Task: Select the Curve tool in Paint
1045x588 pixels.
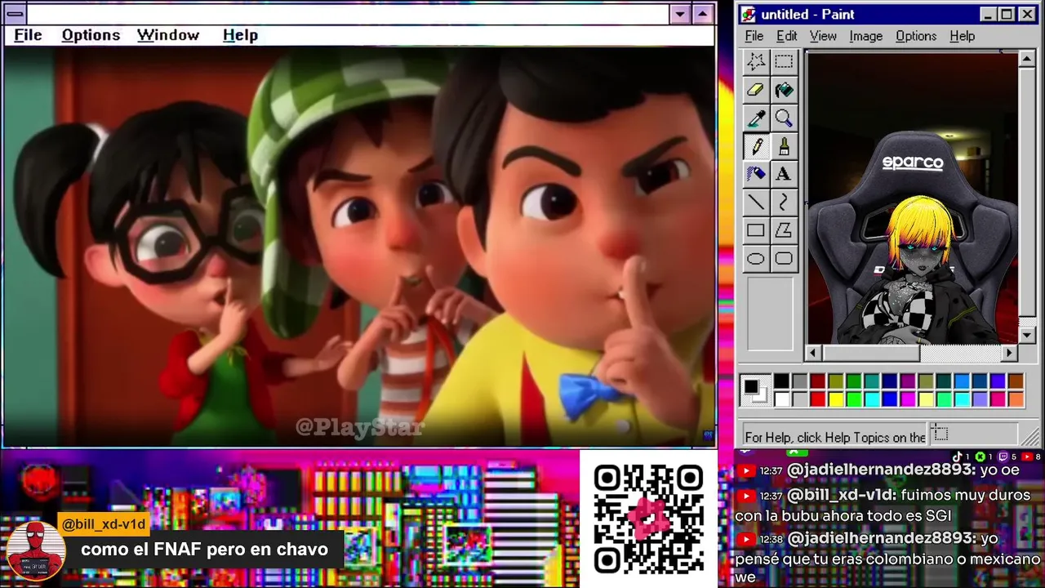Action: pyautogui.click(x=784, y=203)
